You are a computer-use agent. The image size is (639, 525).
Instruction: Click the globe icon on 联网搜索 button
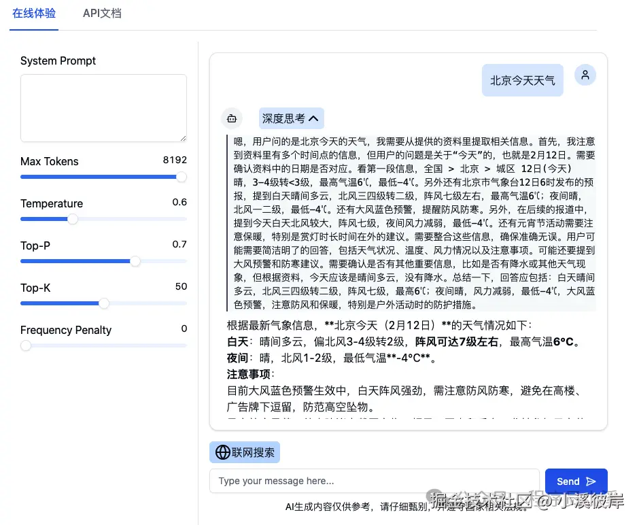[x=222, y=452]
